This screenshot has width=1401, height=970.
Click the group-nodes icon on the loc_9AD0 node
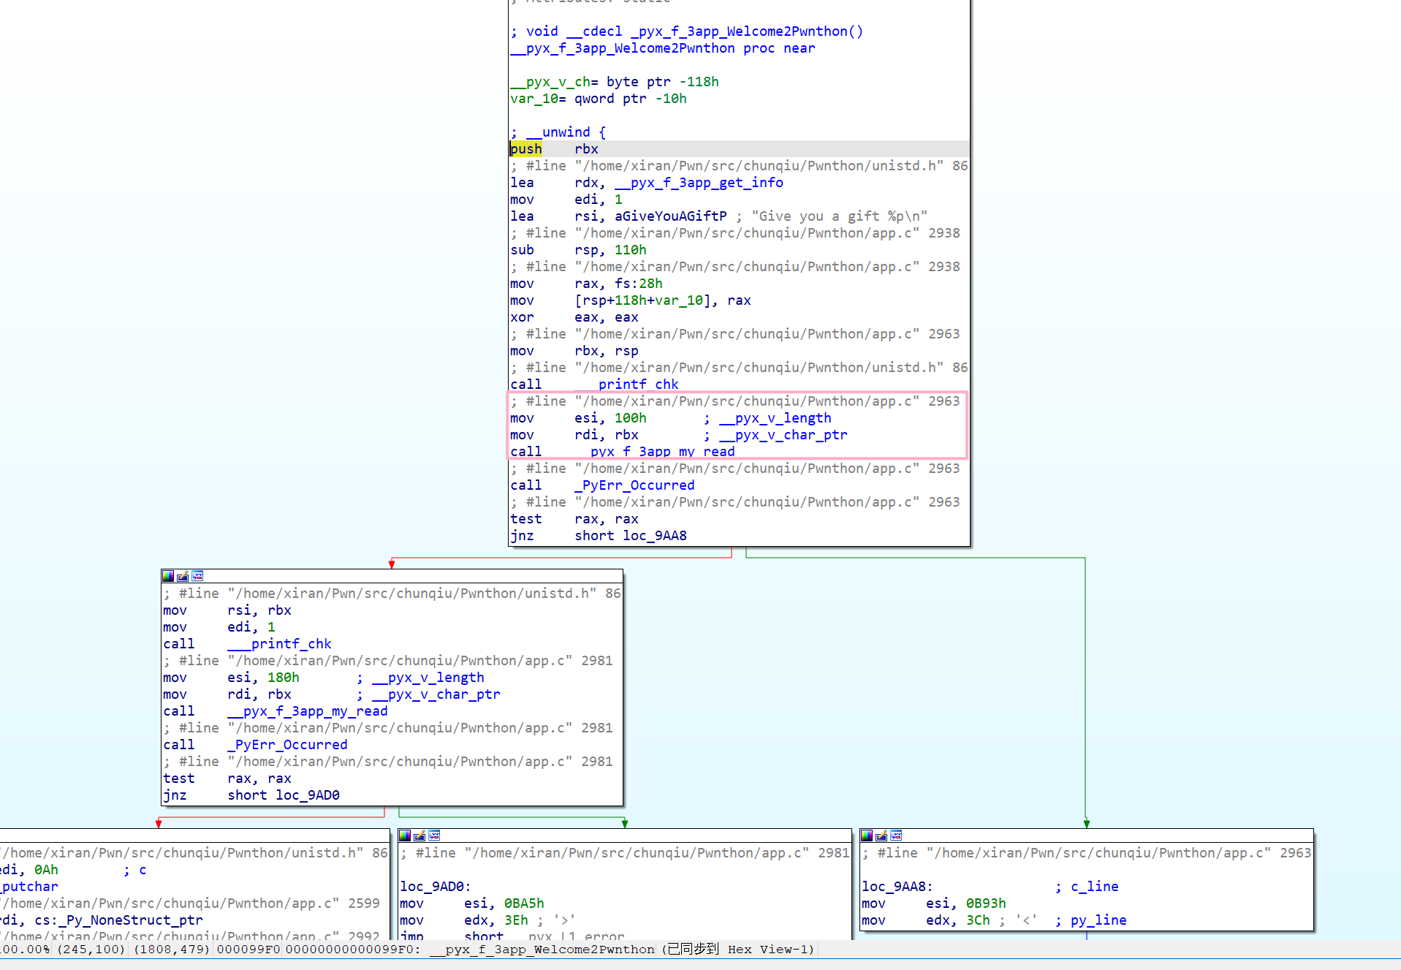434,836
